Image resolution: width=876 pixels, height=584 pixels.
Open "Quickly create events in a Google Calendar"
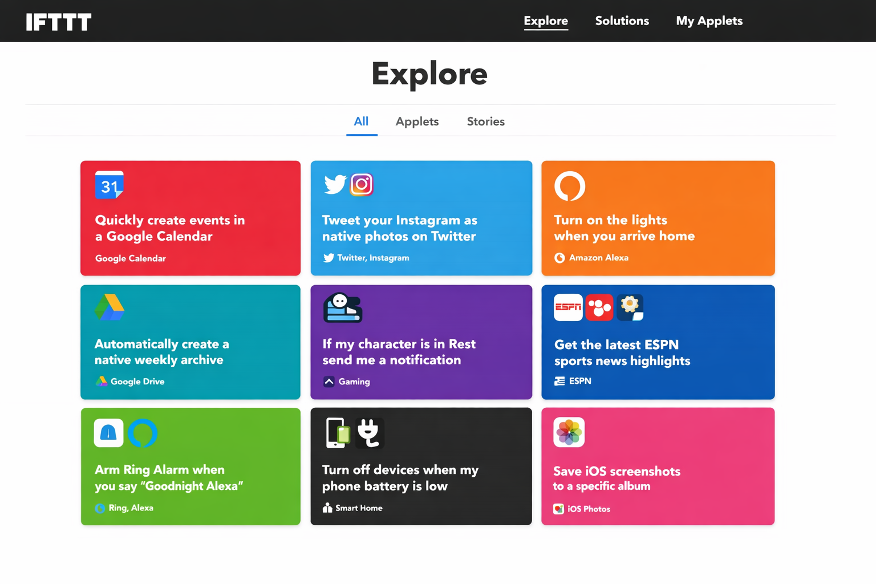190,218
